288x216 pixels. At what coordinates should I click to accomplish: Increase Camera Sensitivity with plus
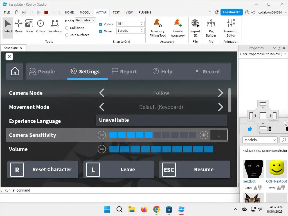(204, 135)
